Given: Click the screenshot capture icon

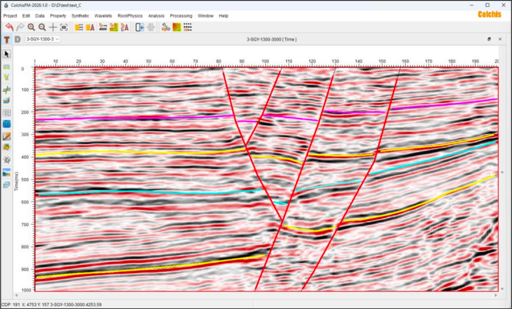Looking at the screenshot, I should [x=64, y=28].
